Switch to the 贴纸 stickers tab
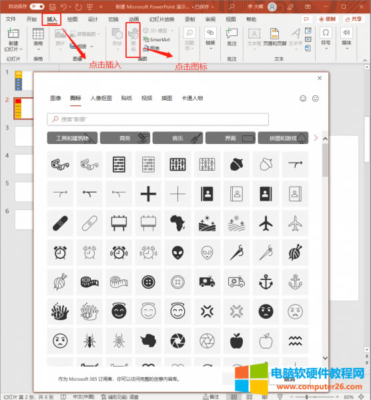The width and height of the screenshot is (371, 400). 126,98
